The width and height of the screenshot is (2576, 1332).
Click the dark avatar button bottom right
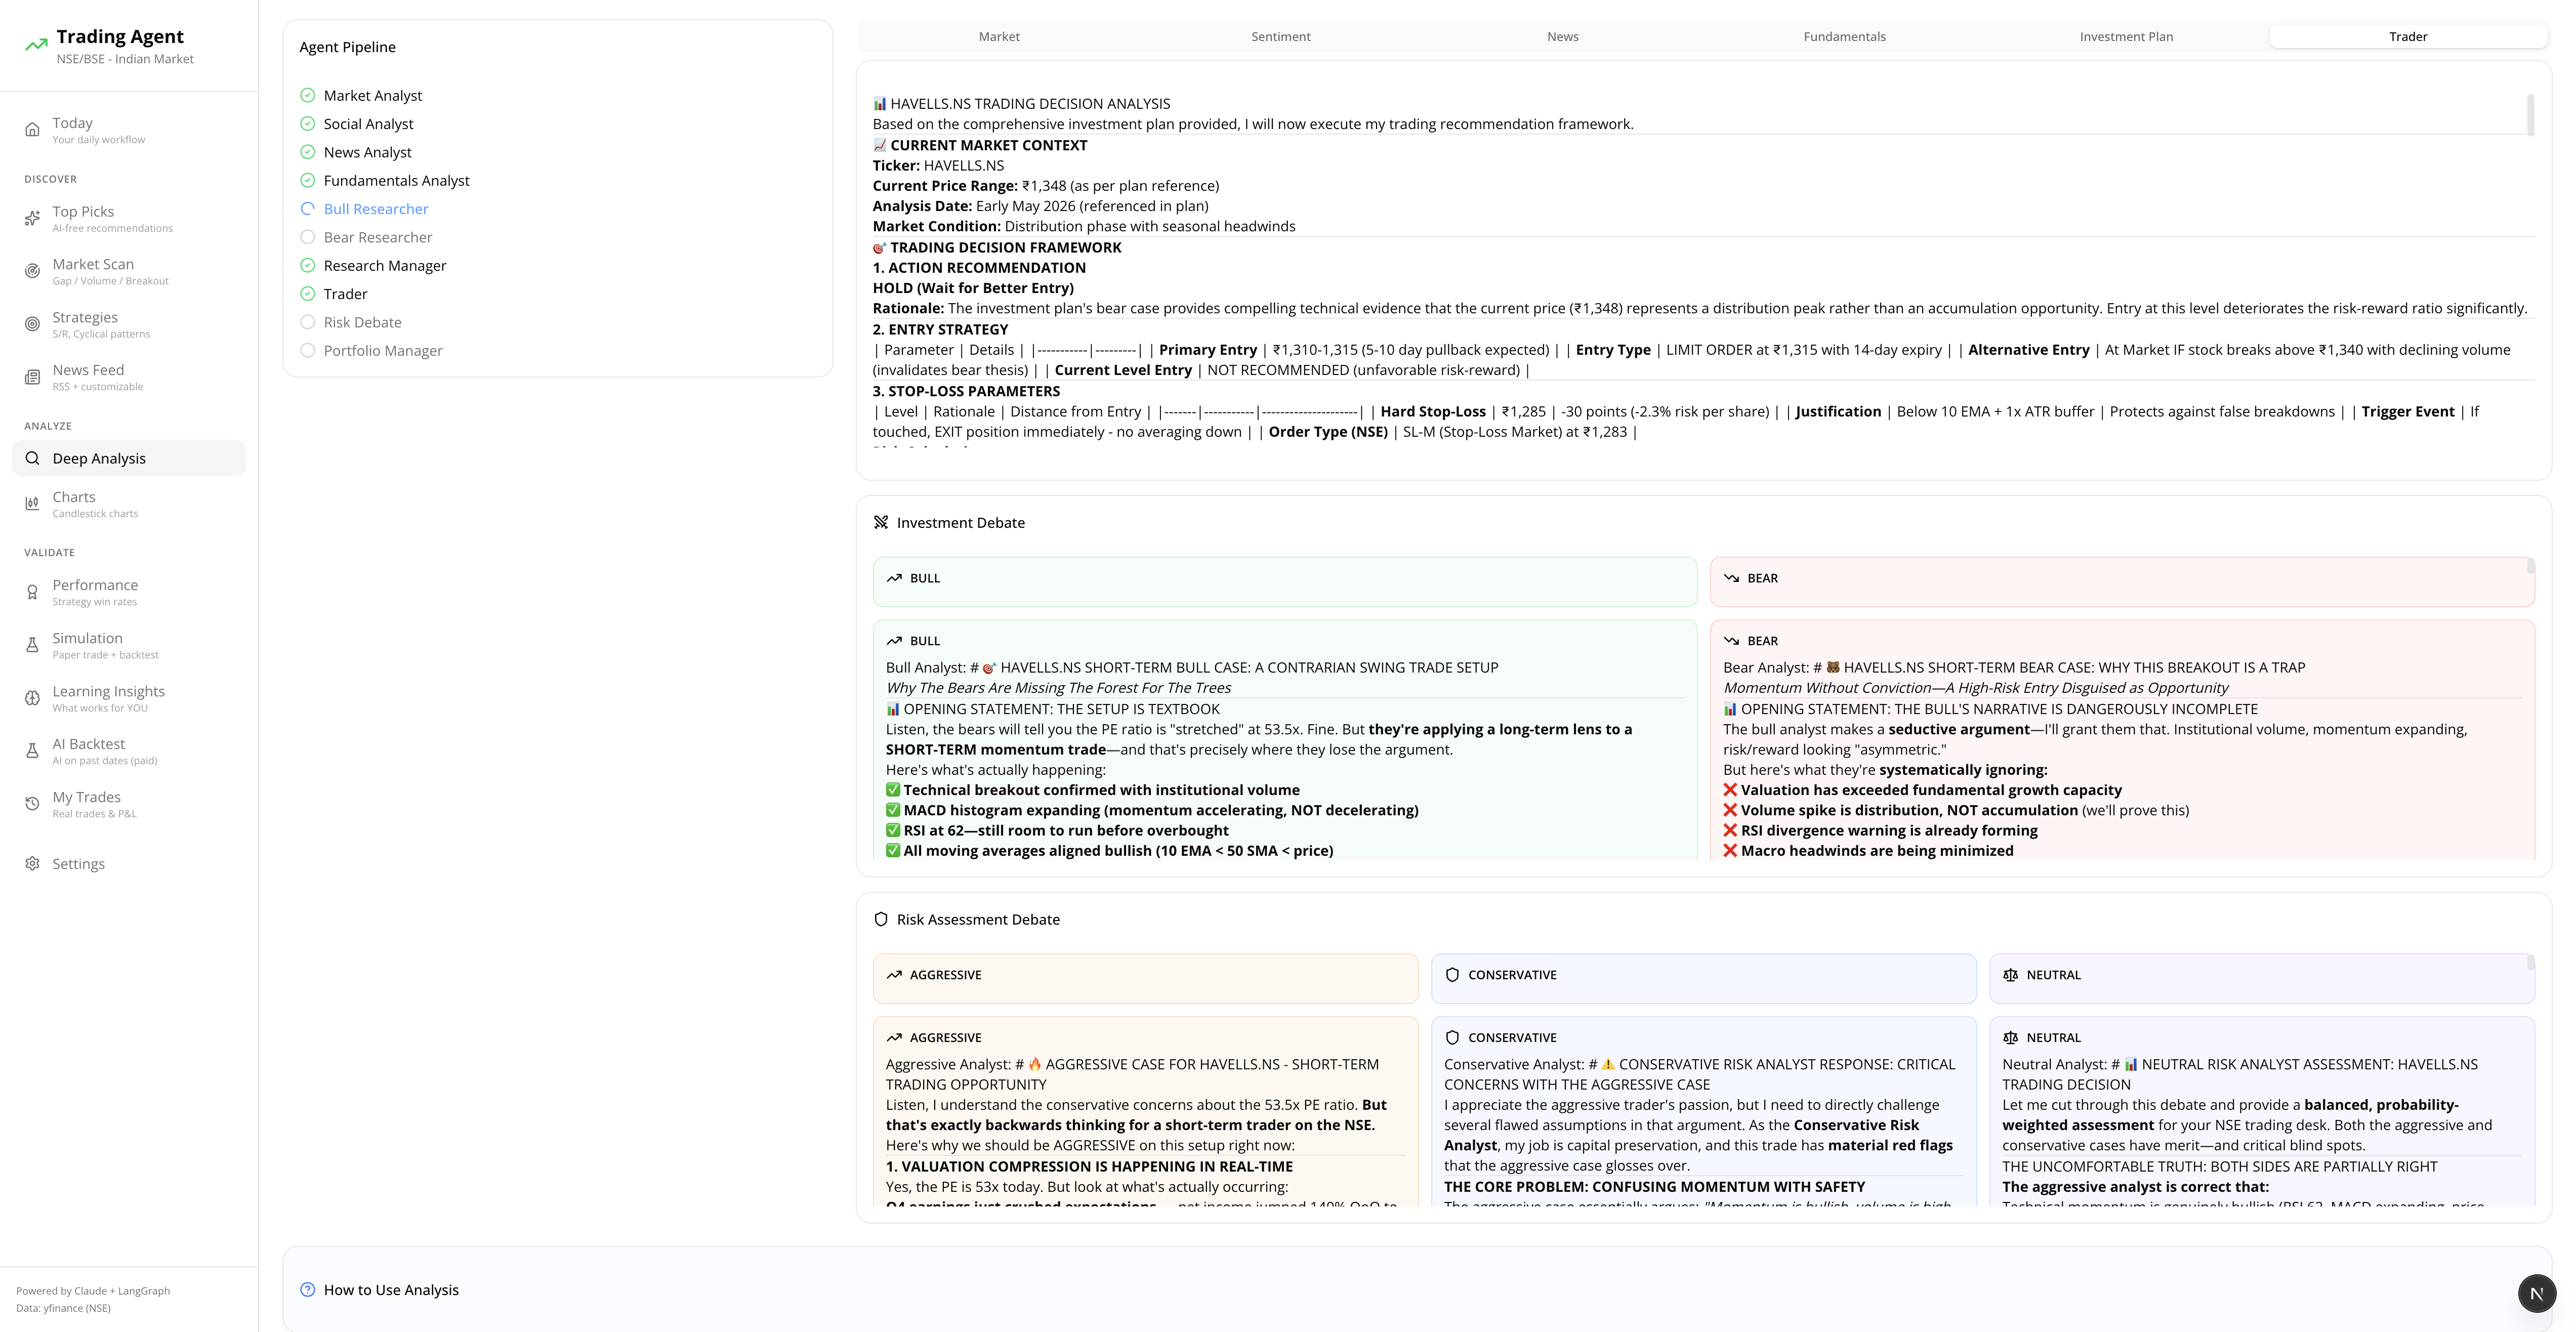pos(2537,1293)
